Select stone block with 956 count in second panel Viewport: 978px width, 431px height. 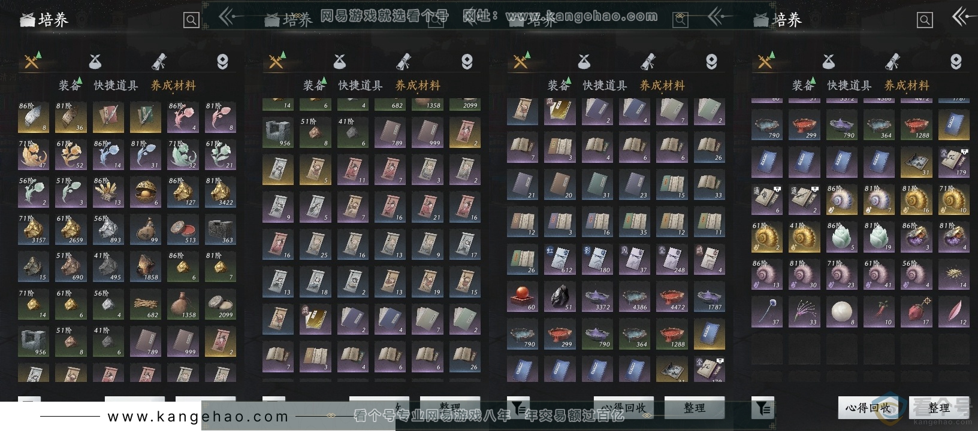[277, 132]
